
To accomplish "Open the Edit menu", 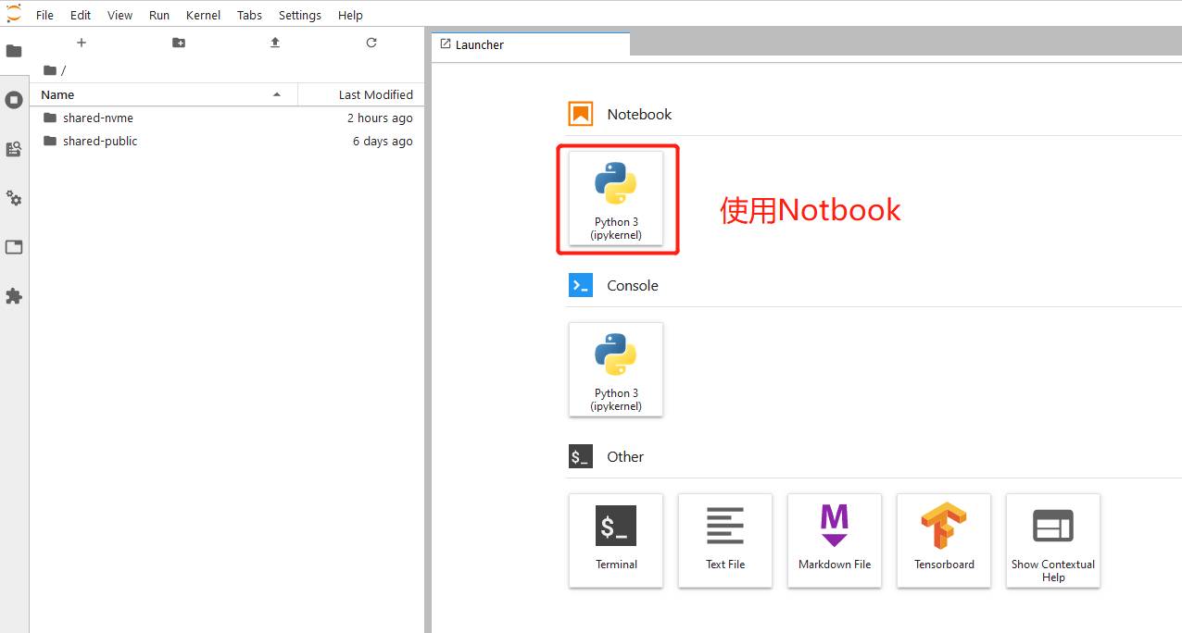I will [x=81, y=15].
